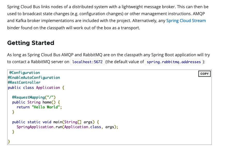
Task: Click the 'public static void main' line
Action: [x=55, y=122]
